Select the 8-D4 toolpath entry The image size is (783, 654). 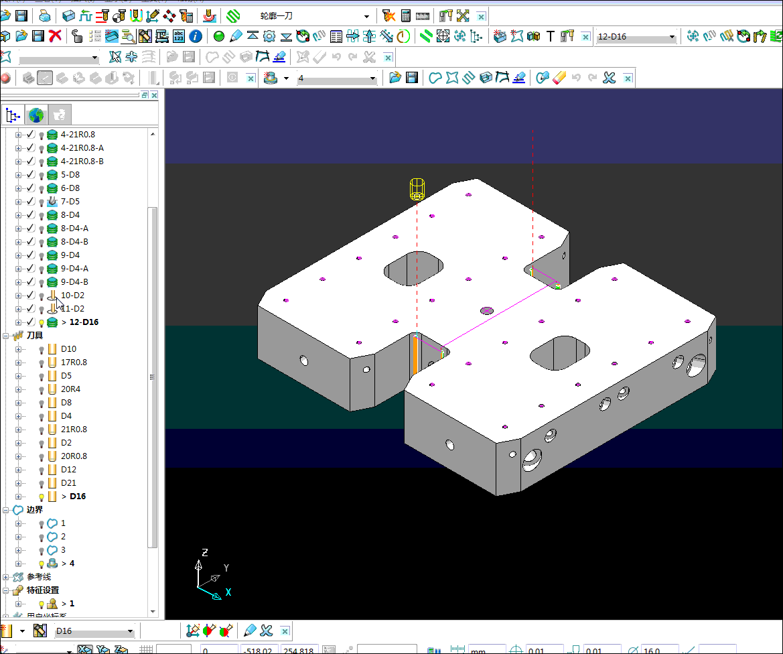pyautogui.click(x=70, y=215)
